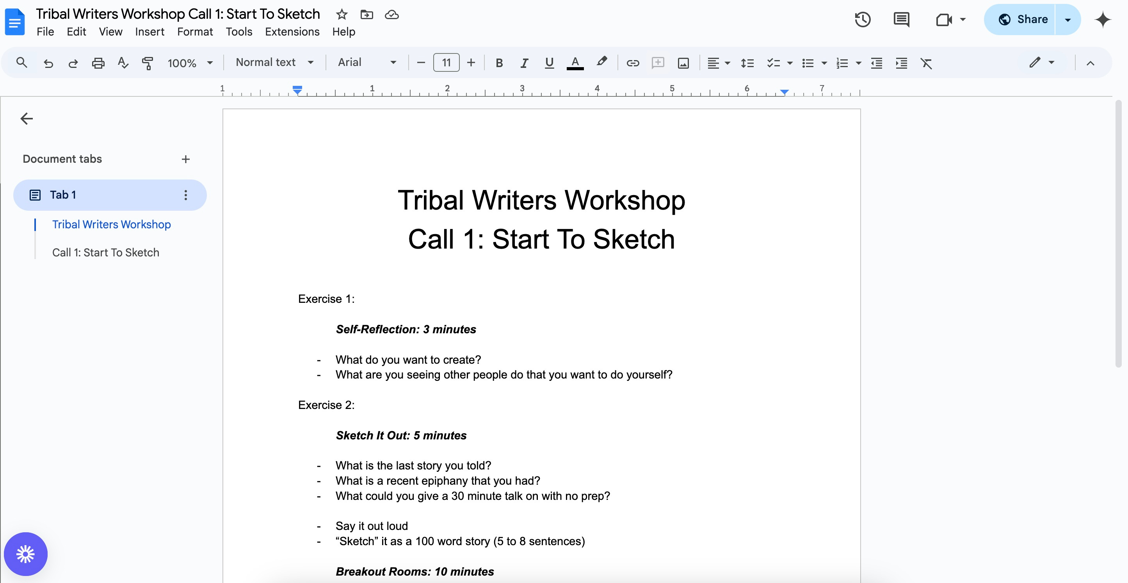Open the editing mode pencil dropdown
The width and height of the screenshot is (1128, 583).
click(x=1041, y=62)
